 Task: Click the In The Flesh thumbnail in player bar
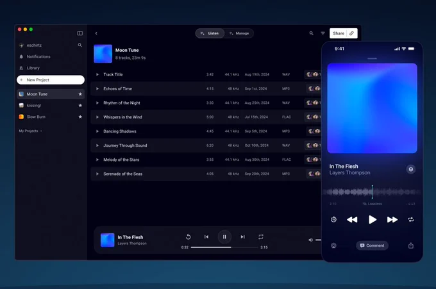107,240
